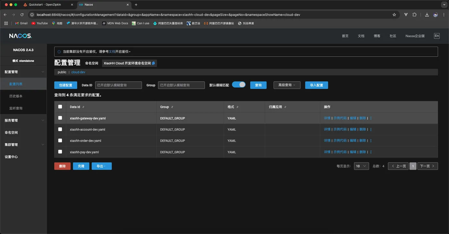Open more actions for xiaohh-gateway-dev.yaml

[371, 118]
